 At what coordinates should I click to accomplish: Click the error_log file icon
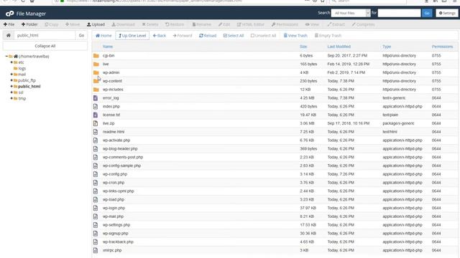pos(96,98)
